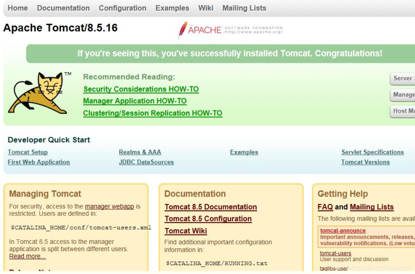Image resolution: width=415 pixels, height=274 pixels.
Task: Click the Getting Help heading
Action: 343,194
